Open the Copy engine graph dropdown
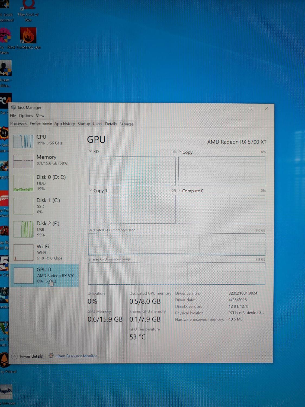305x407 pixels. (x=180, y=152)
